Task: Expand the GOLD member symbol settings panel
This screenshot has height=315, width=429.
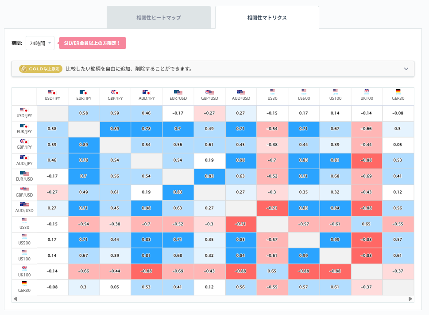Action: click(x=406, y=69)
